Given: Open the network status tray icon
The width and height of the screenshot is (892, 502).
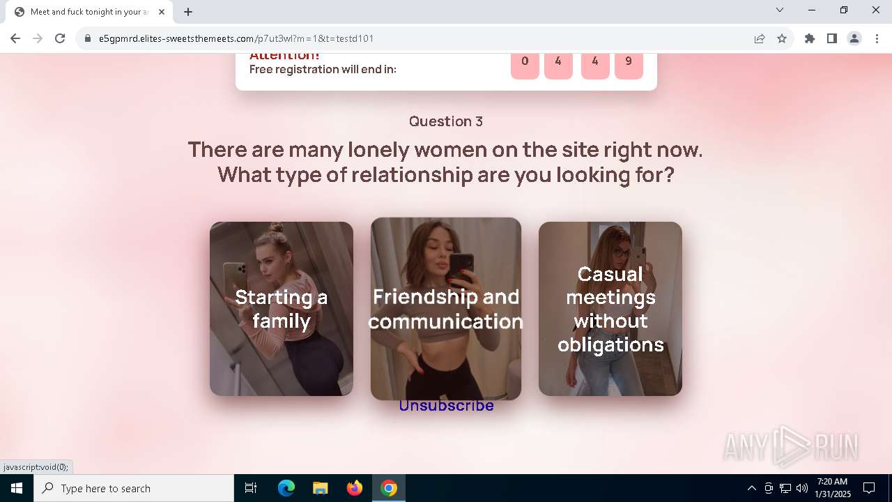Looking at the screenshot, I should [x=785, y=488].
